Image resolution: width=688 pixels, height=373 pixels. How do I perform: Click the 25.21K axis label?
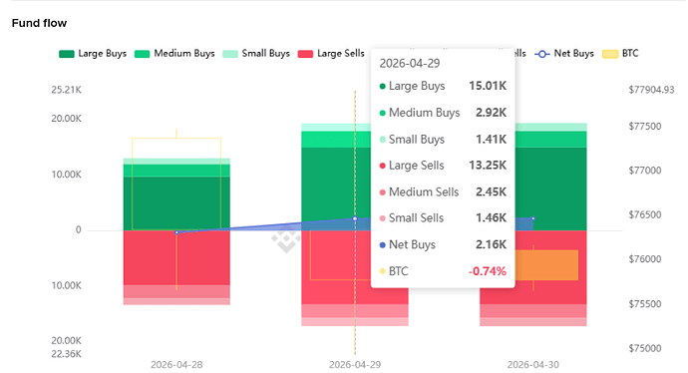tap(66, 90)
